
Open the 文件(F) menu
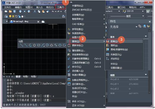coord(8,7)
